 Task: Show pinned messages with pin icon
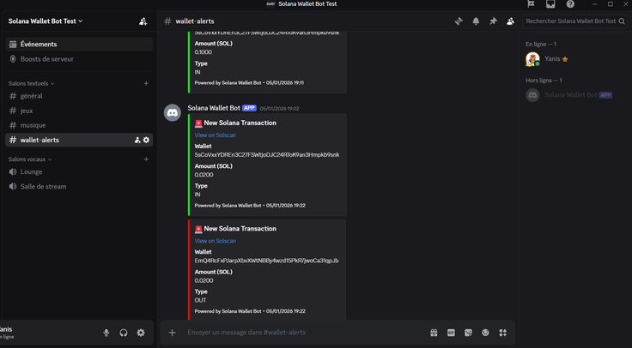click(x=493, y=21)
